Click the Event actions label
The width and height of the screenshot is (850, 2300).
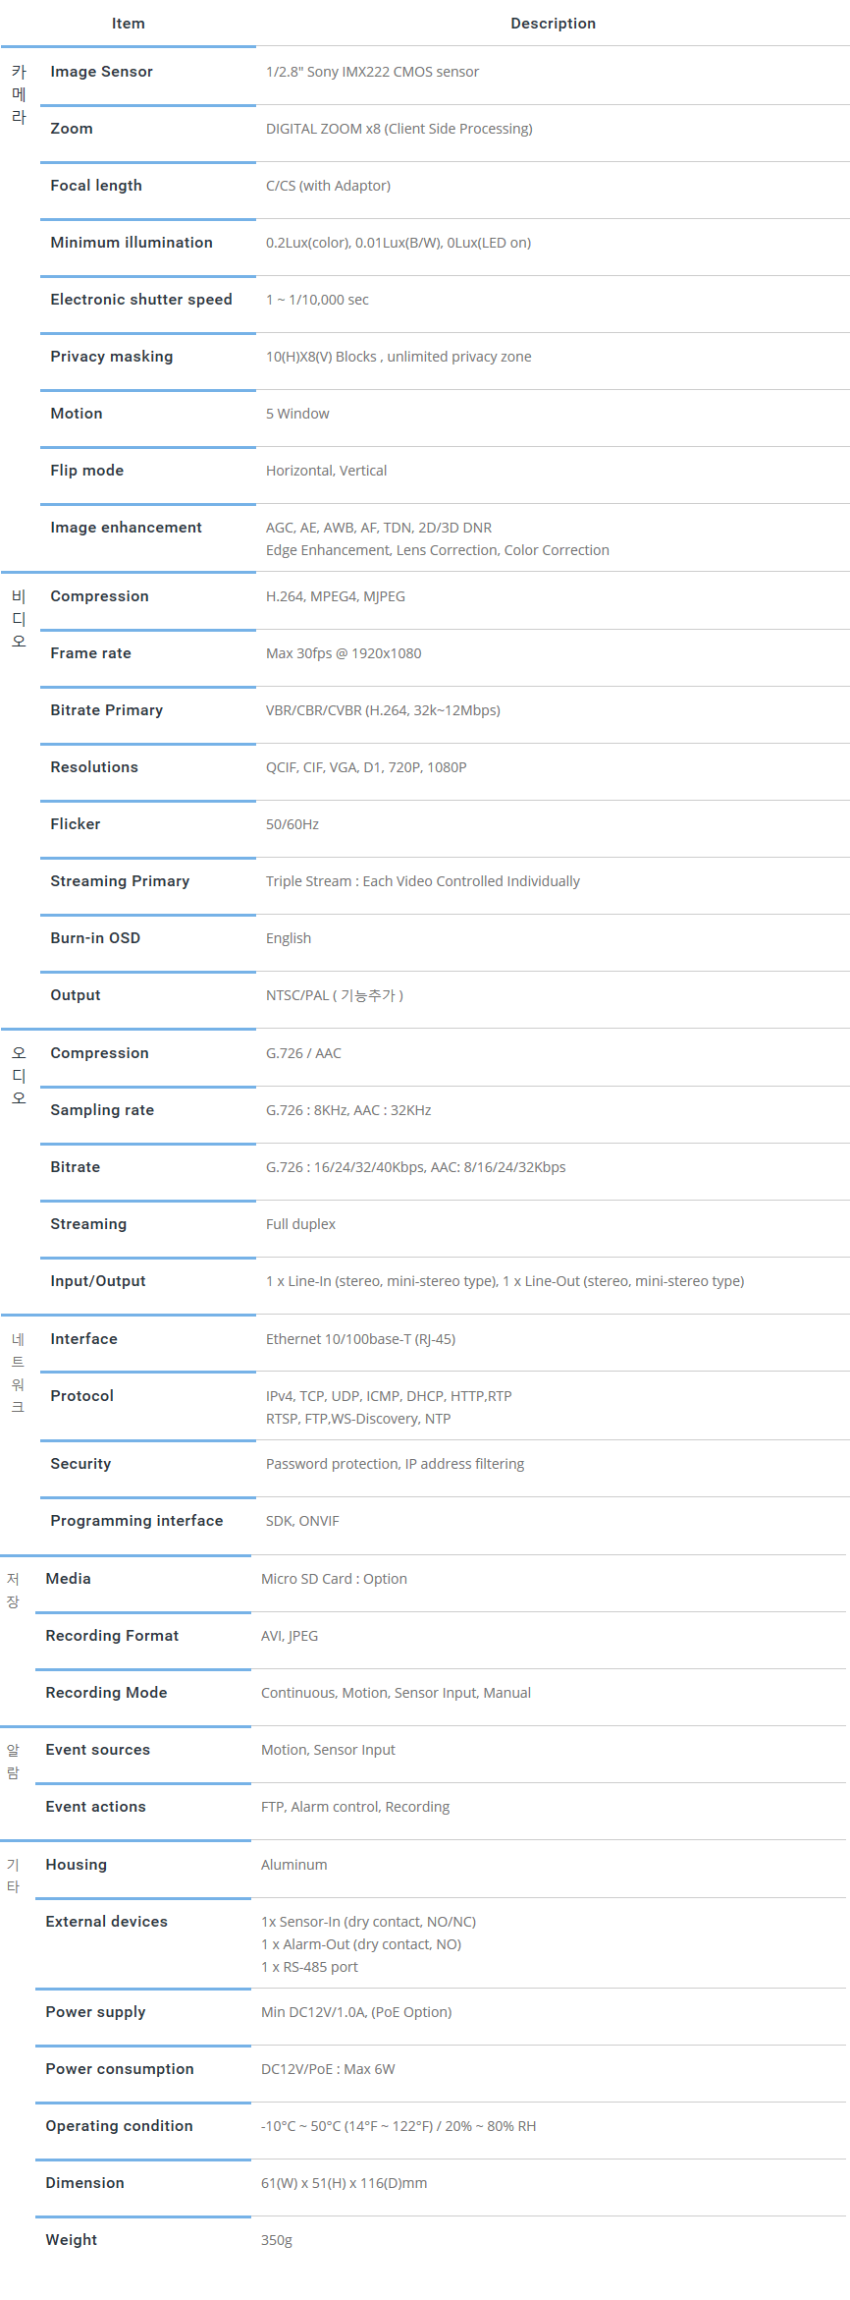point(95,1807)
